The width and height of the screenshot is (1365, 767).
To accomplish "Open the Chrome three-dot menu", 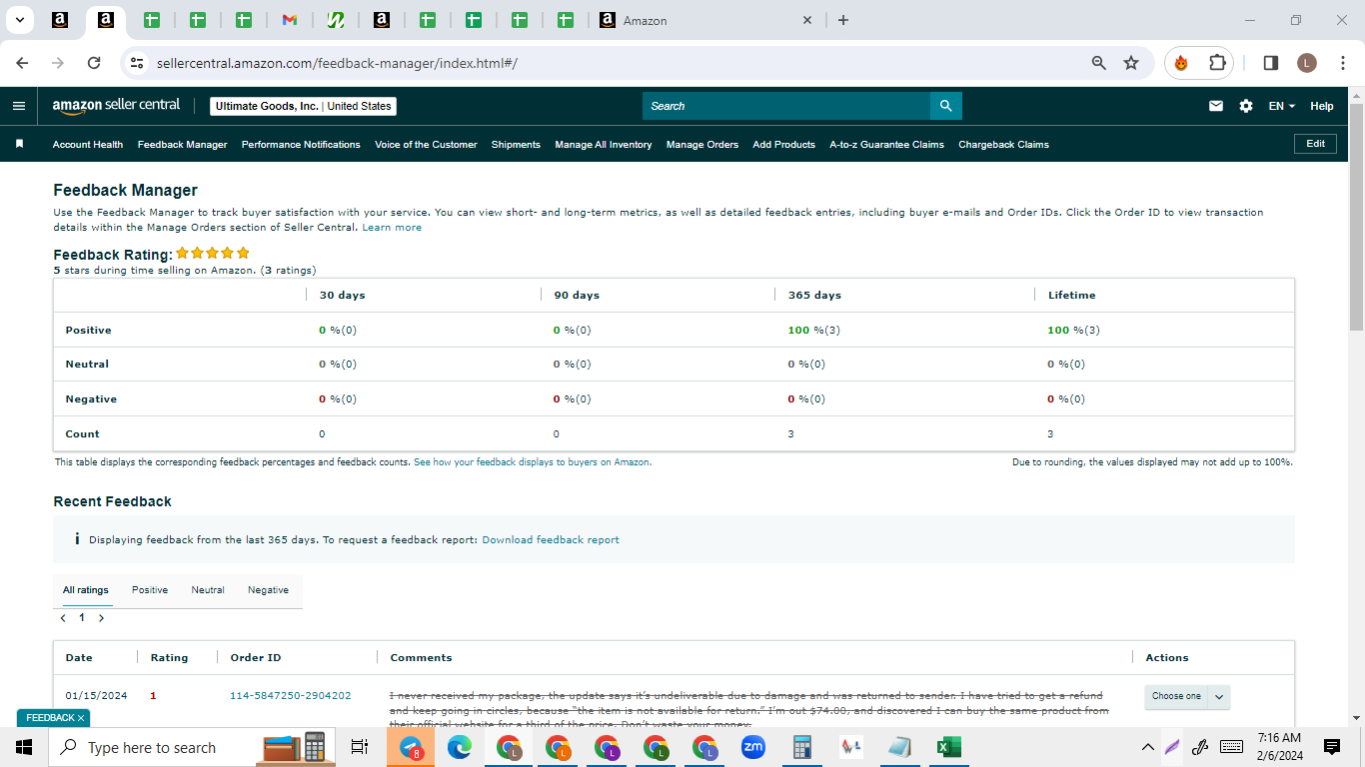I will tap(1343, 63).
